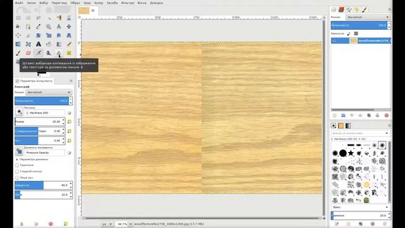Screen dimensions: 405x228
Task: Create a new layer with the new layer icon
Action: [x=335, y=115]
